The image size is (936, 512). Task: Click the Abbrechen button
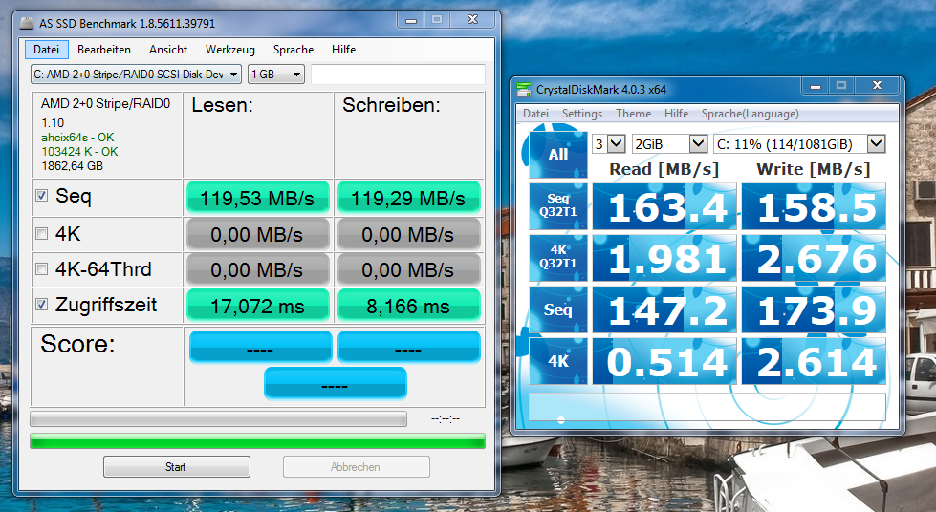point(357,467)
